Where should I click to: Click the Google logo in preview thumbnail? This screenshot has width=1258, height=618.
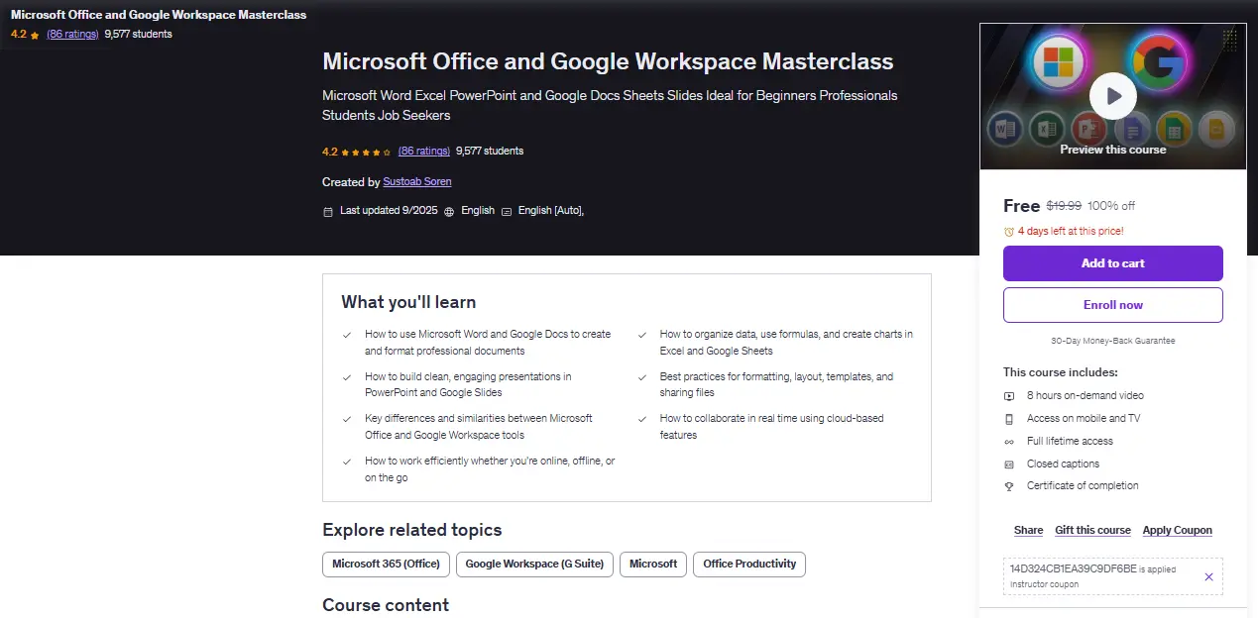(x=1159, y=61)
